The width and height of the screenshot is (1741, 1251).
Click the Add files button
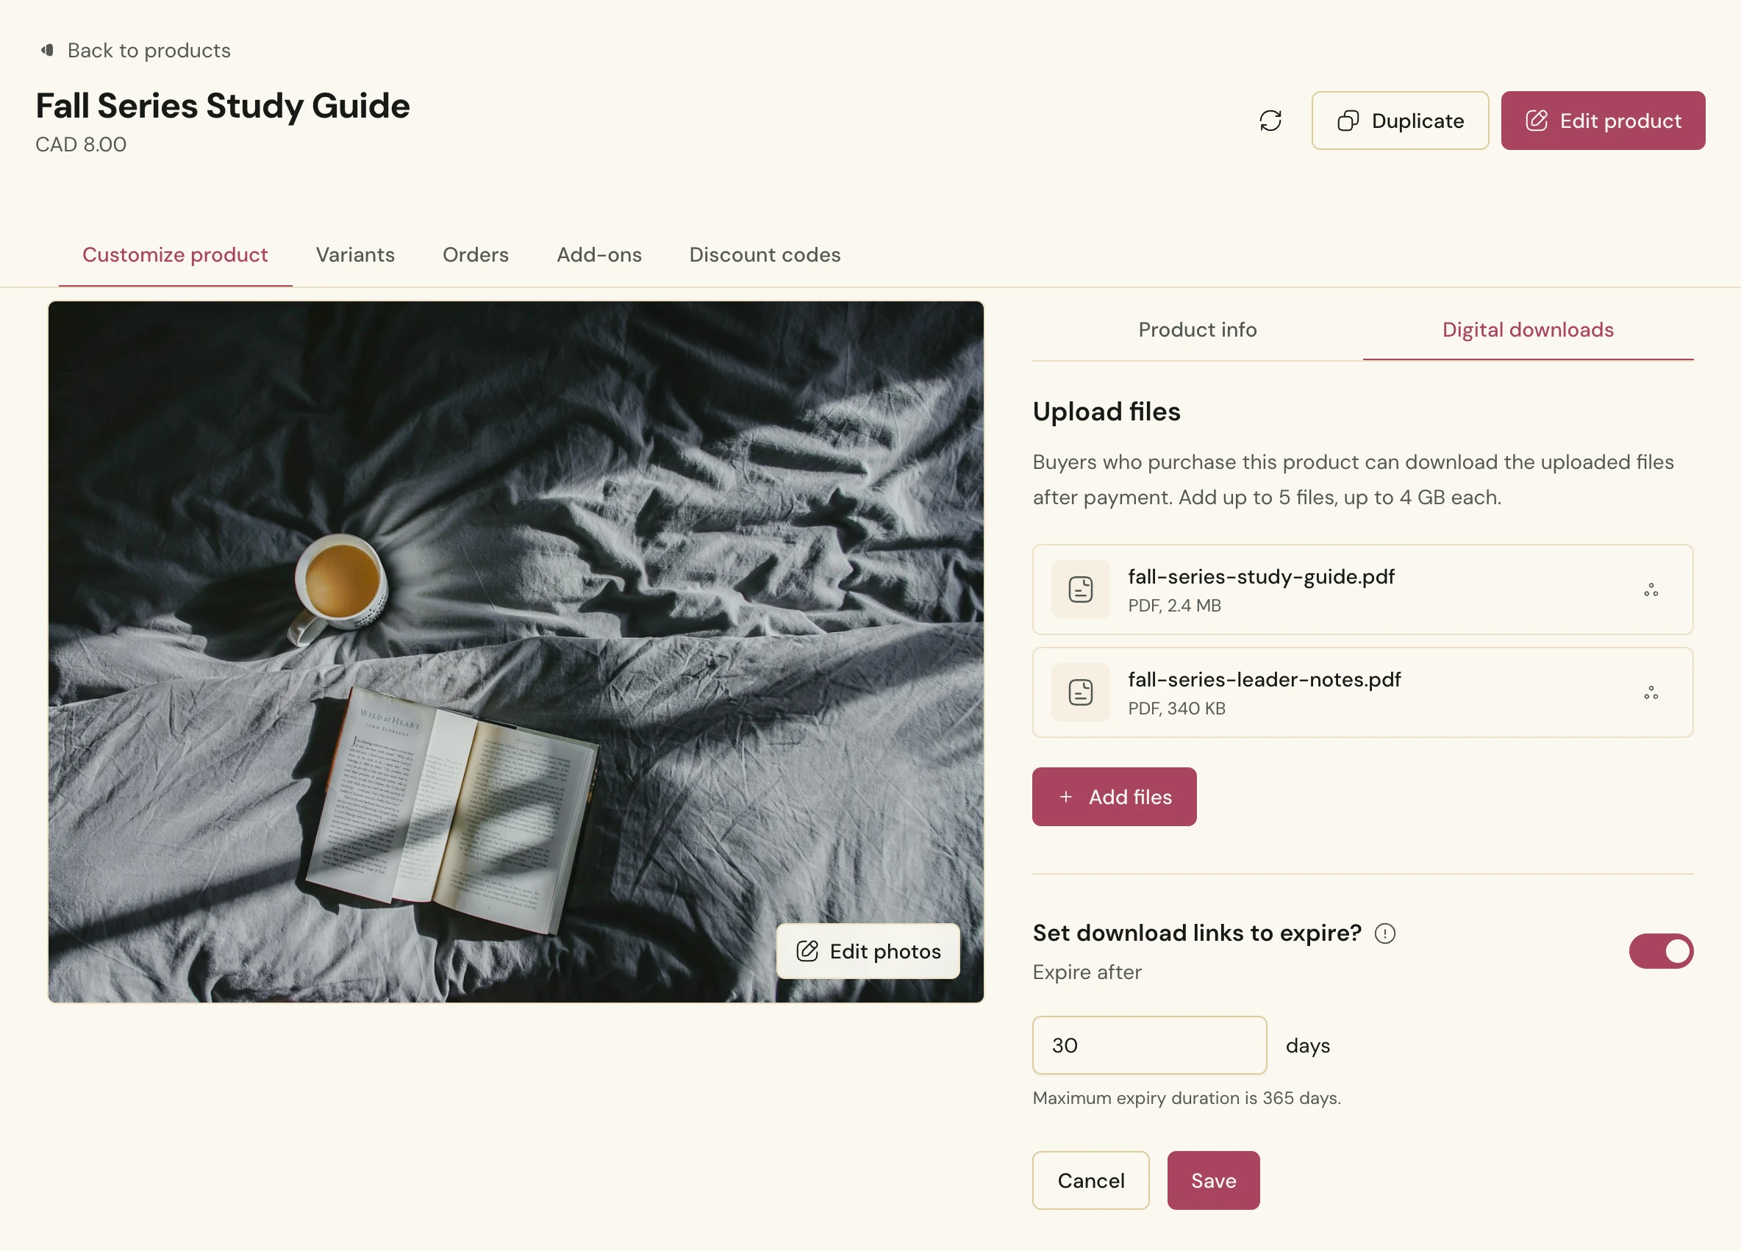[x=1114, y=797]
